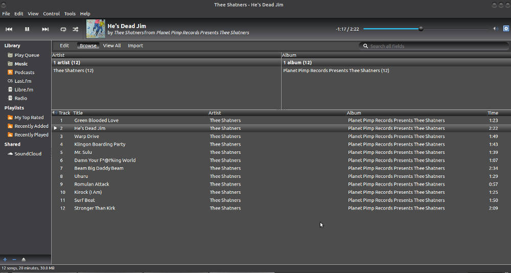This screenshot has height=273, width=511.
Task: Open the Help menu
Action: (x=85, y=14)
